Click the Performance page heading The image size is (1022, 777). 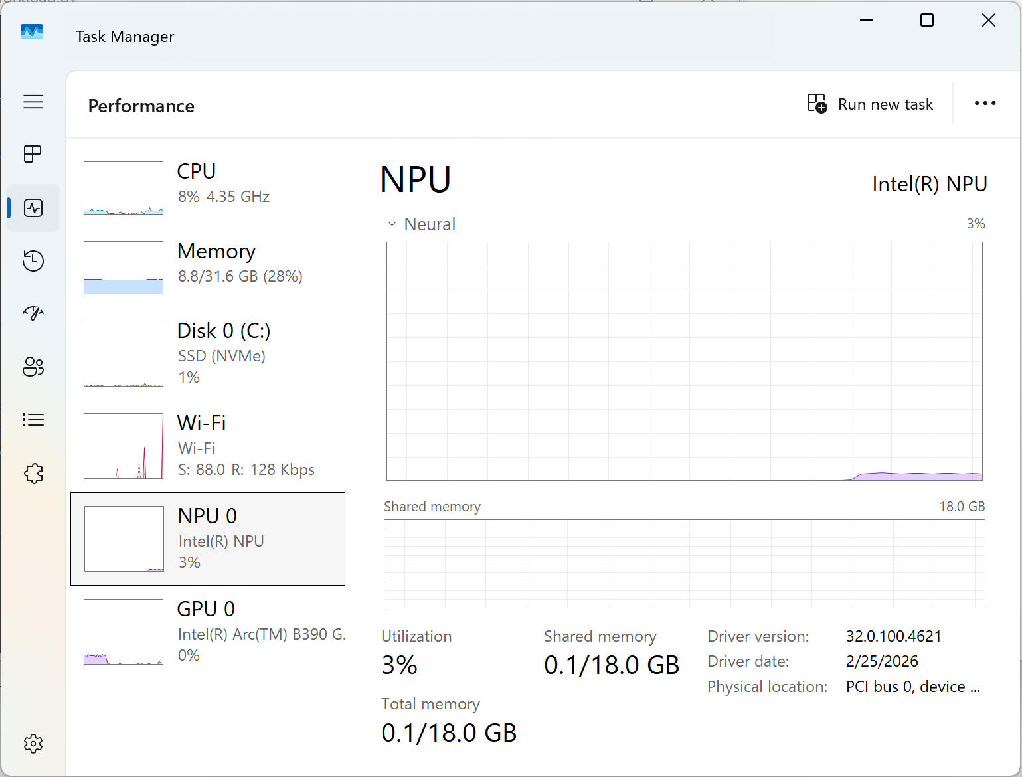point(141,106)
